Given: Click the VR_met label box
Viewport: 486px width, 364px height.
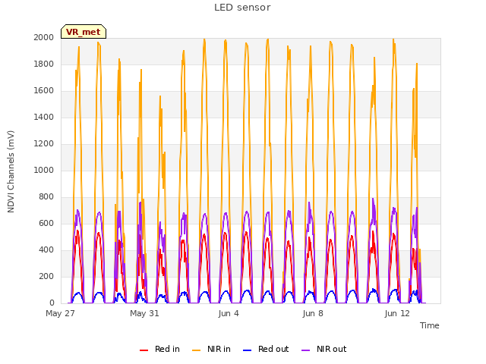Looking at the screenshot, I should (84, 32).
